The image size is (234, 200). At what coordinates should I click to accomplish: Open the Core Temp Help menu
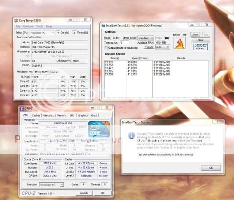[49, 26]
